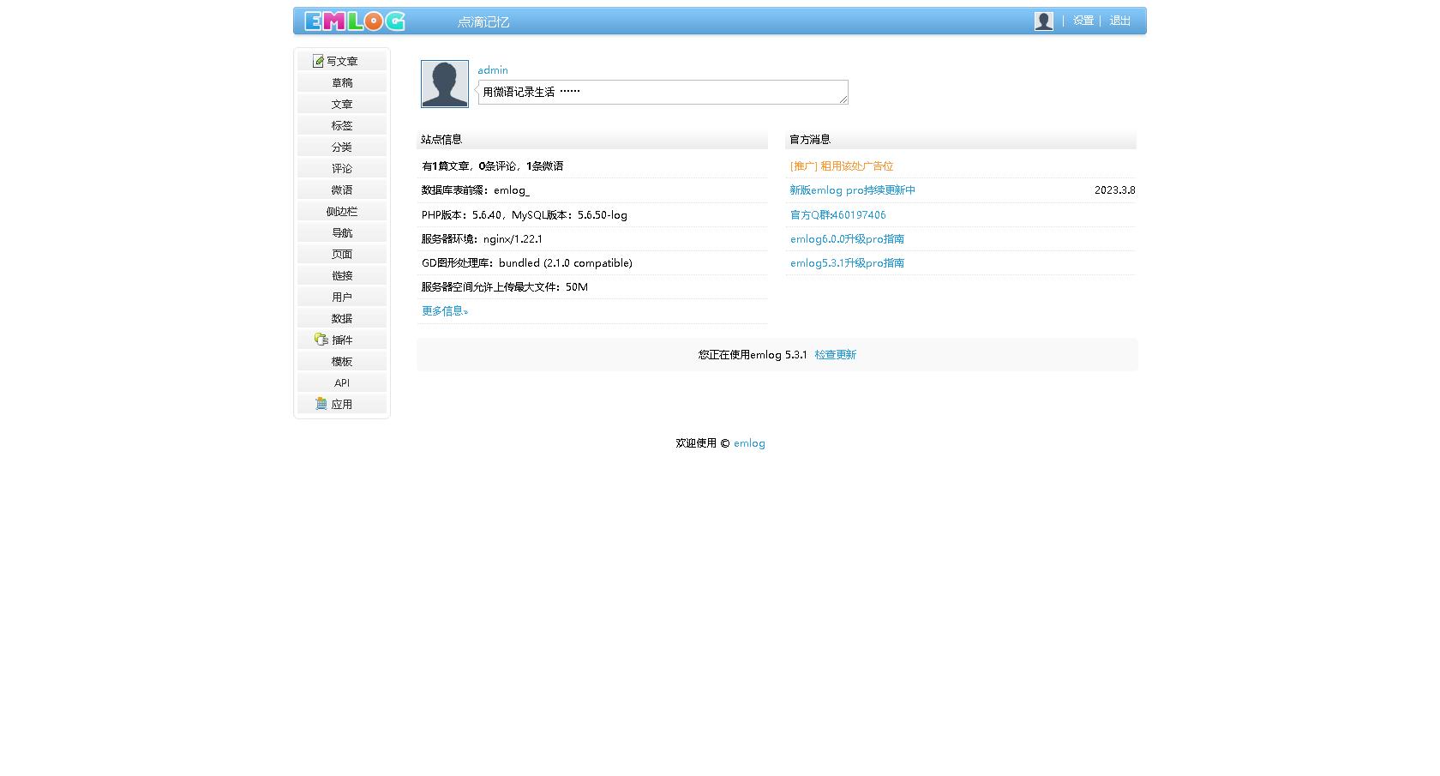The width and height of the screenshot is (1440, 776).
Task: Open 分类 management
Action: (341, 147)
